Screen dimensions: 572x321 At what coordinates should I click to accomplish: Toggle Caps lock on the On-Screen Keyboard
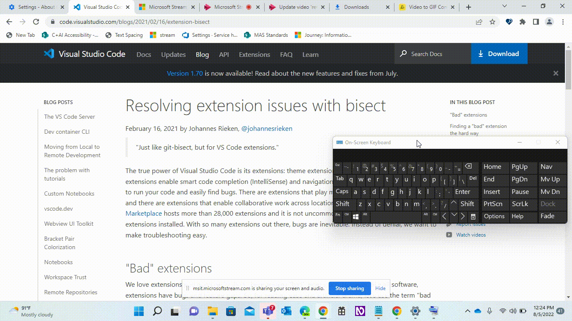[342, 191]
